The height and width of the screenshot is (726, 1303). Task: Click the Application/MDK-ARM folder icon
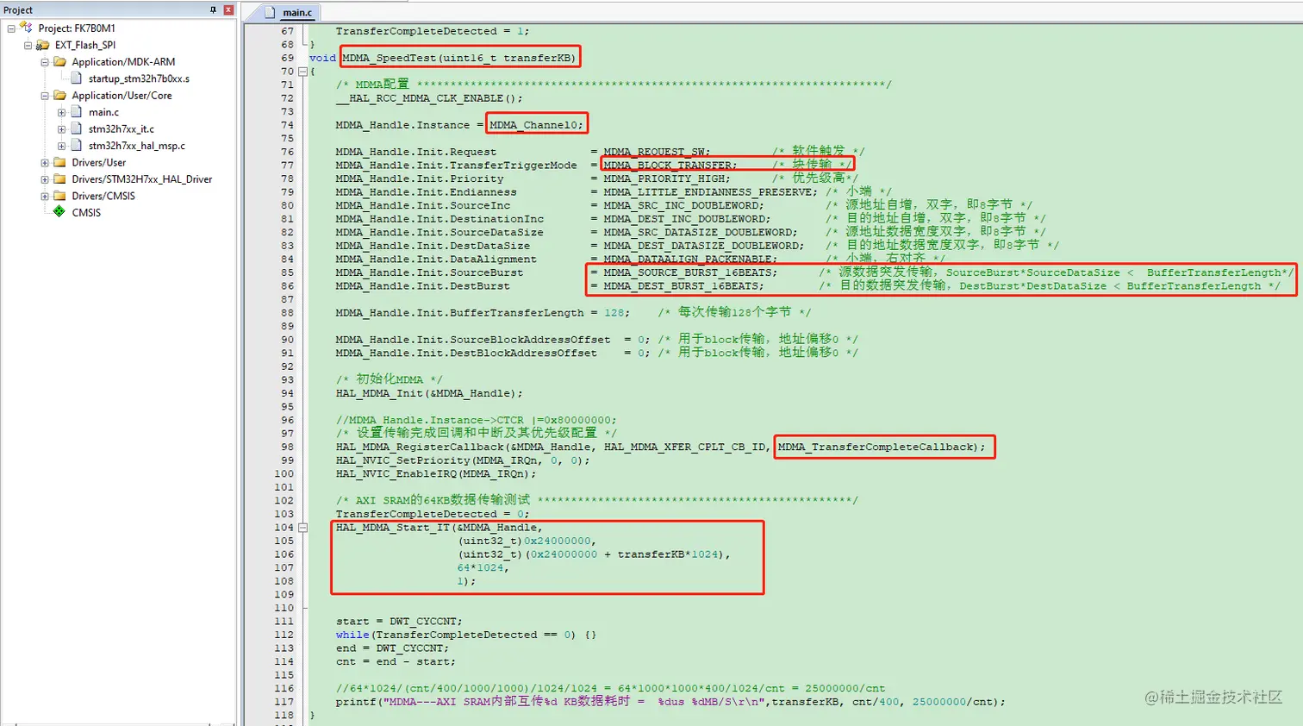point(59,61)
